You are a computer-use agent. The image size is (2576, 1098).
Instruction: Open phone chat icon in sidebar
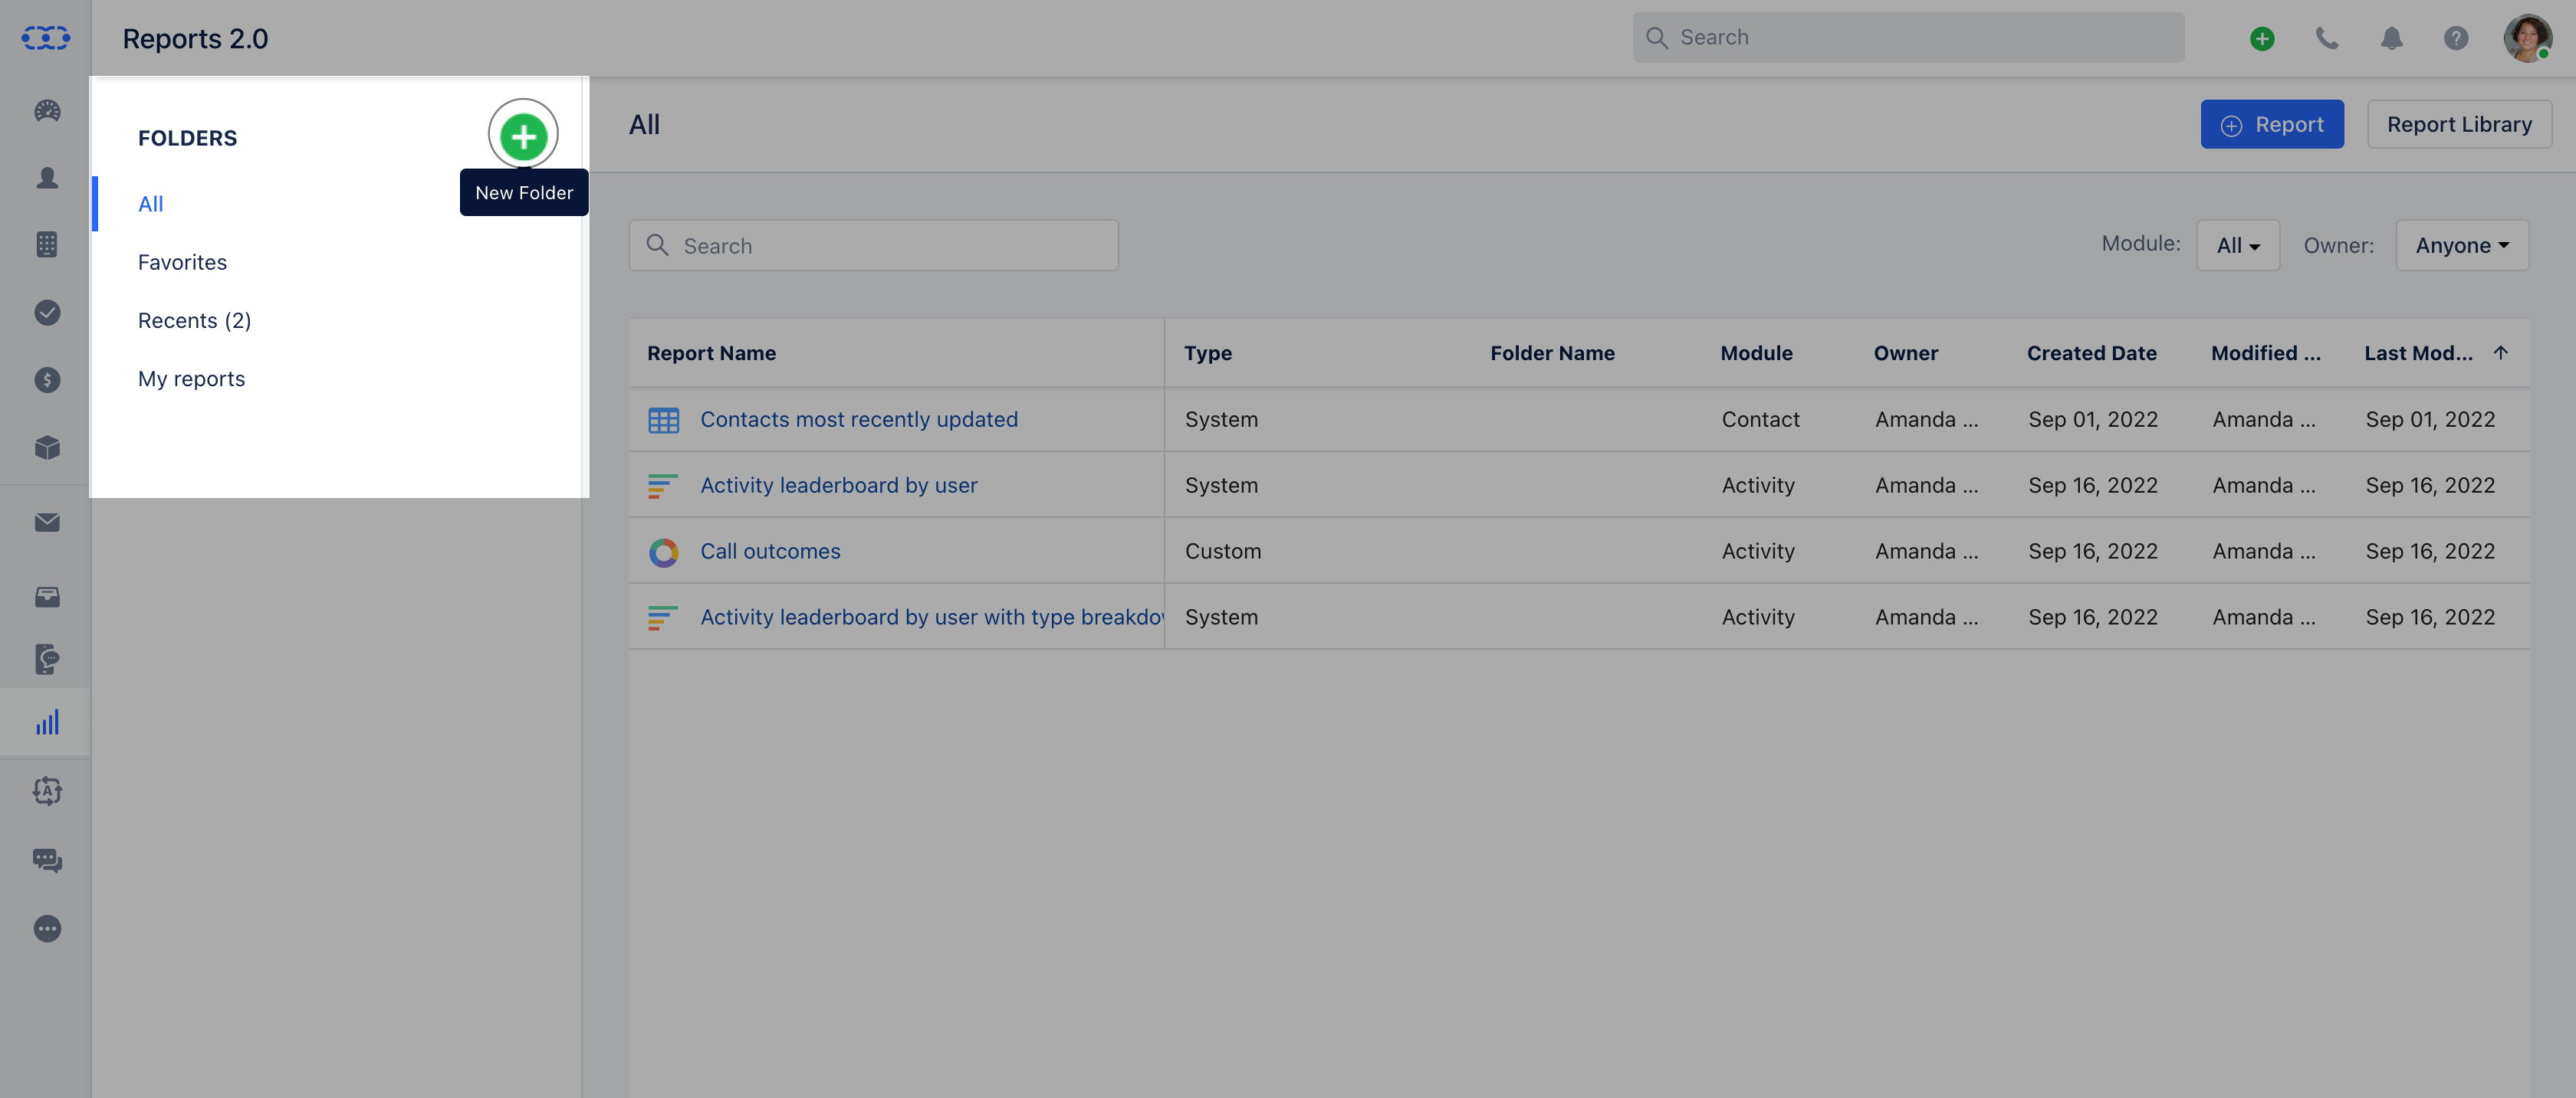[47, 660]
